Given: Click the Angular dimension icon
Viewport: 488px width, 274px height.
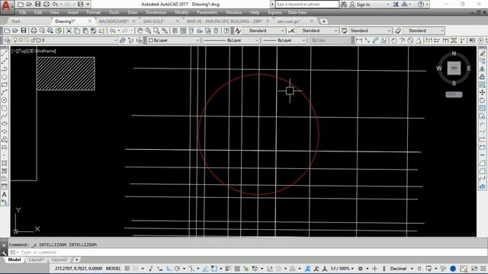Looking at the screenshot, I should pyautogui.click(x=419, y=40).
